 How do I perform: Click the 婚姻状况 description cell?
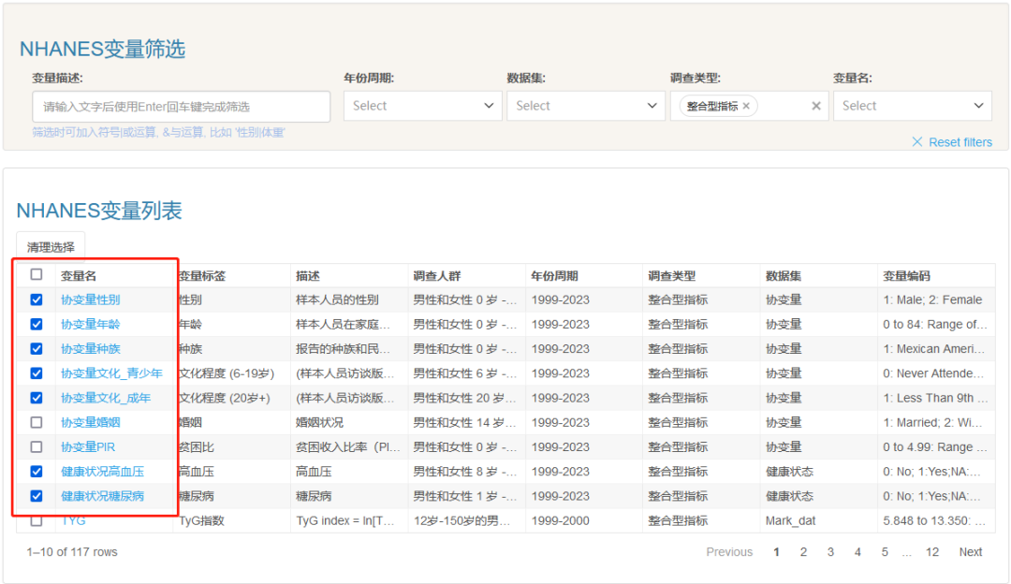[x=319, y=422]
